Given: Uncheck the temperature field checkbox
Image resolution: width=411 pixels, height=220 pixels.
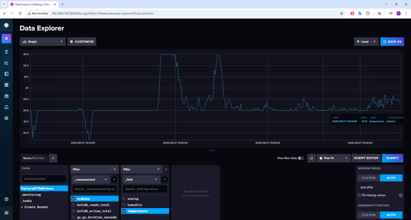Looking at the screenshot, I should click(x=124, y=211).
